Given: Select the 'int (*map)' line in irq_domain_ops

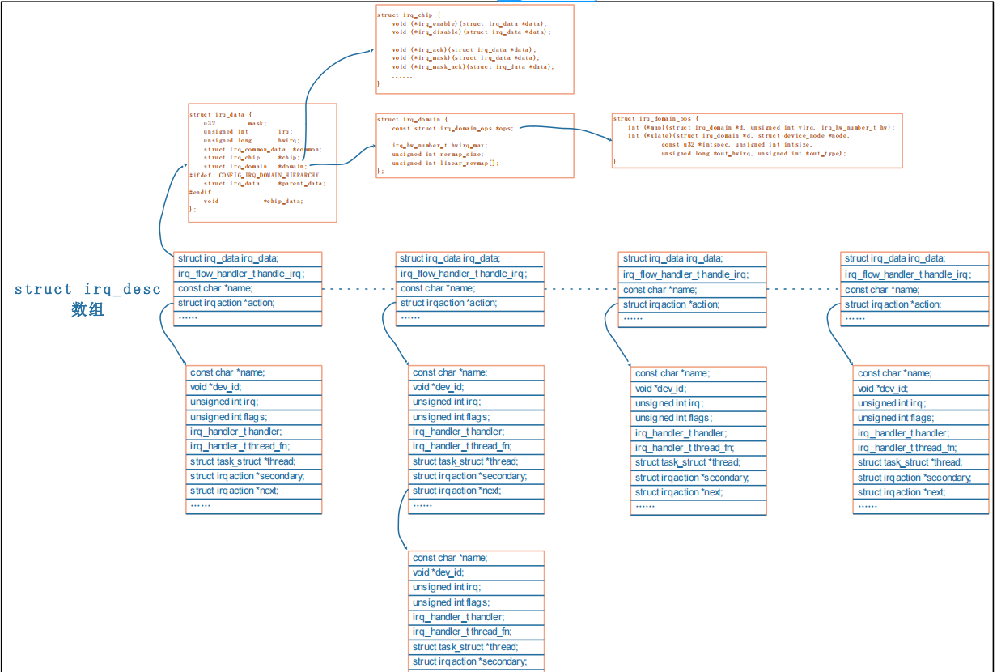Looking at the screenshot, I should 762,127.
